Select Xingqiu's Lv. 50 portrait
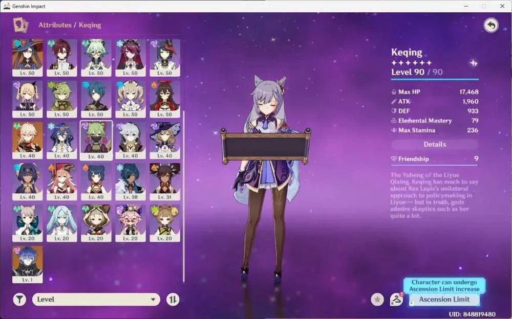The image size is (512, 319). click(x=96, y=99)
